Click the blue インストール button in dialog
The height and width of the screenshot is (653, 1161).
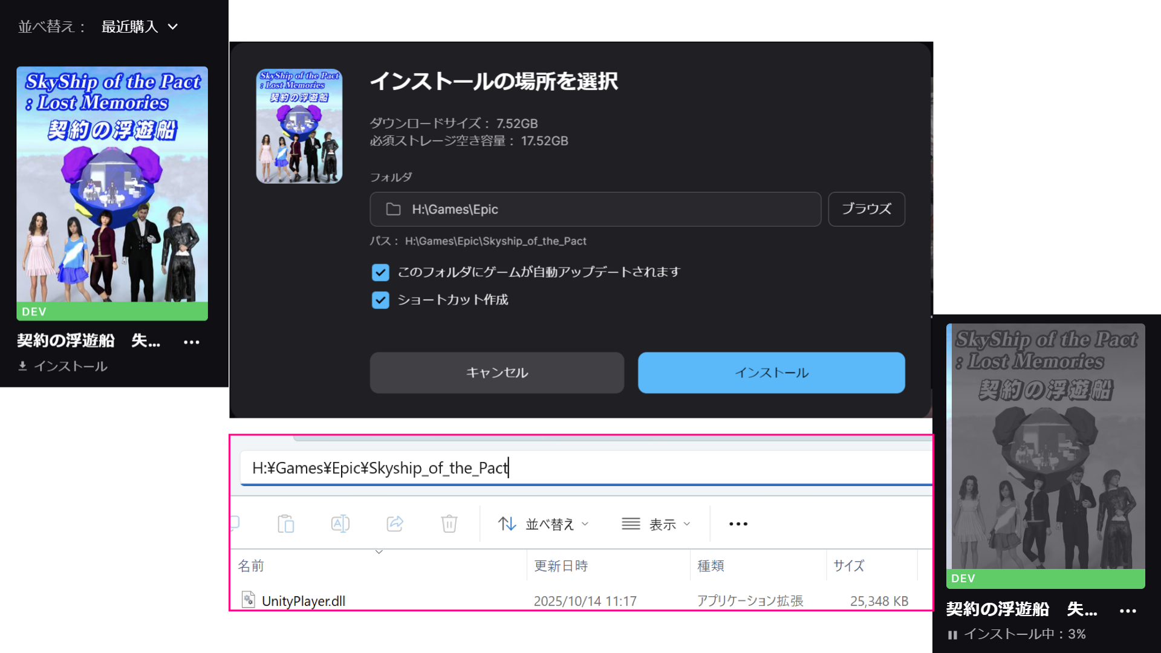click(771, 372)
